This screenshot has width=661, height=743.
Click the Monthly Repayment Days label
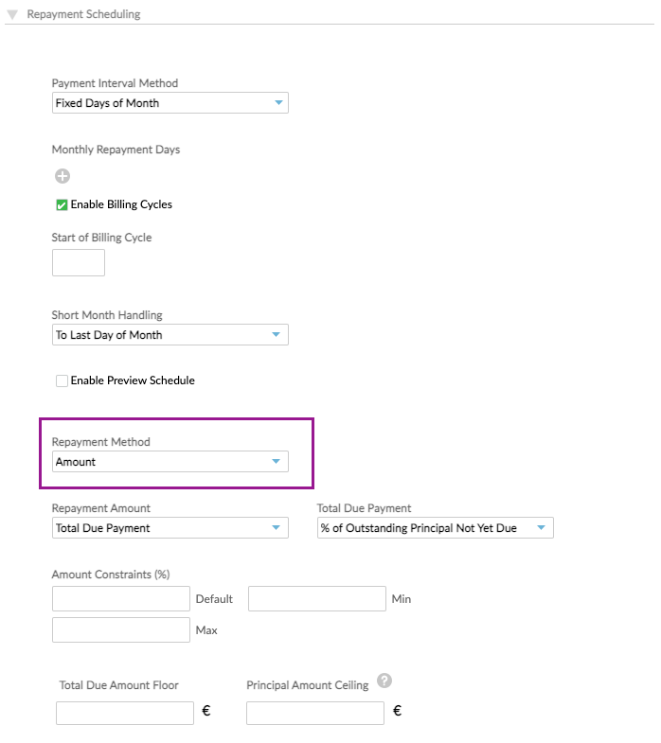(x=116, y=150)
